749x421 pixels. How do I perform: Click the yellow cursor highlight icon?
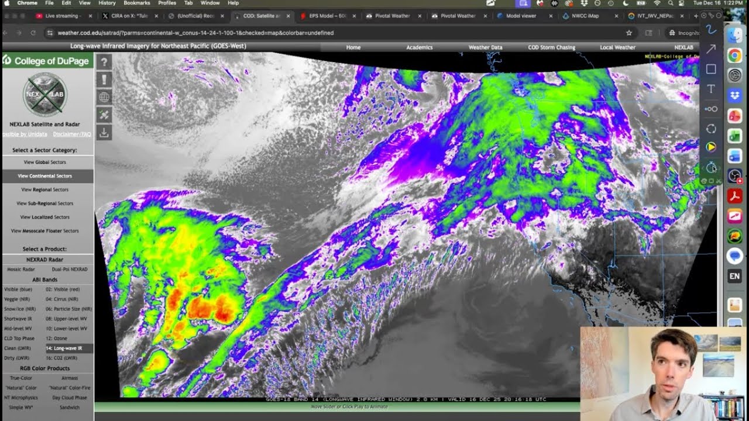[x=711, y=147]
